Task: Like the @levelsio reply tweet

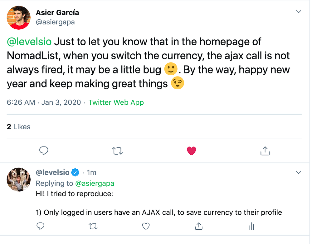Action: (146, 226)
